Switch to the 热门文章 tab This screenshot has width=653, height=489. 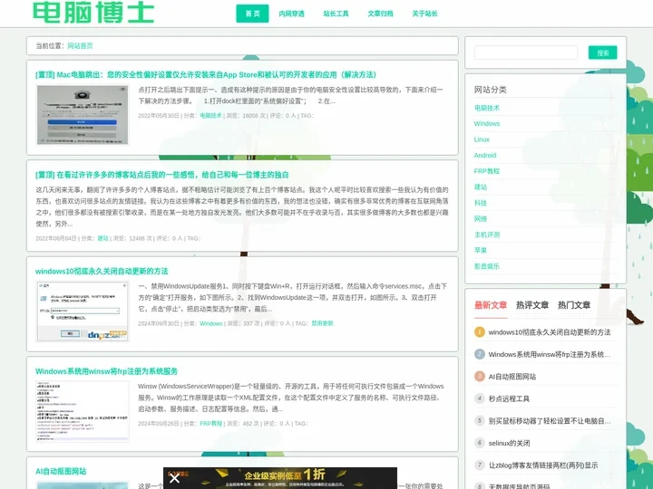574,305
